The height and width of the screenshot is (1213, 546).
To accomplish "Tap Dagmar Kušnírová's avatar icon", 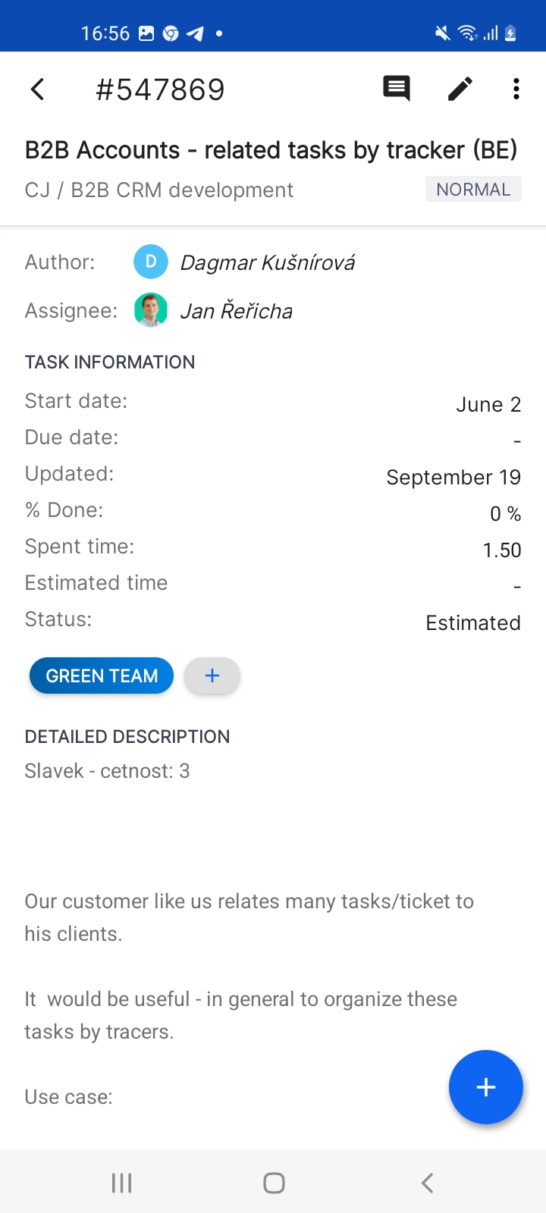I will click(151, 262).
